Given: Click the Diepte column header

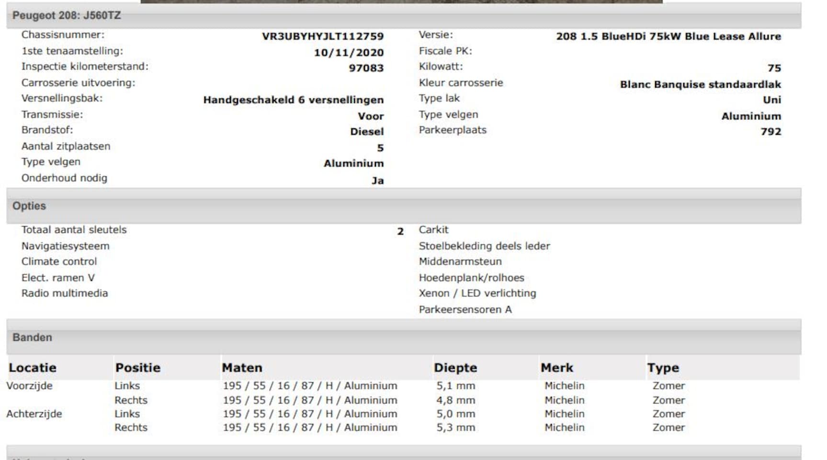Looking at the screenshot, I should [455, 368].
